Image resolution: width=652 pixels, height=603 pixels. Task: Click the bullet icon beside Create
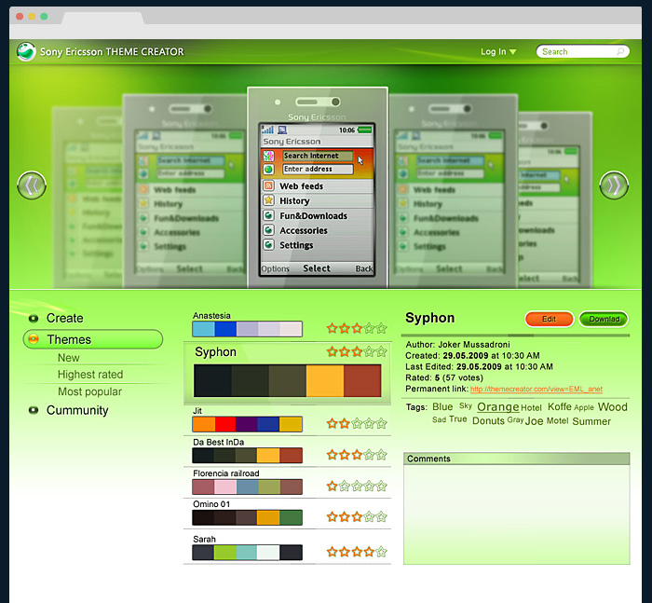34,319
